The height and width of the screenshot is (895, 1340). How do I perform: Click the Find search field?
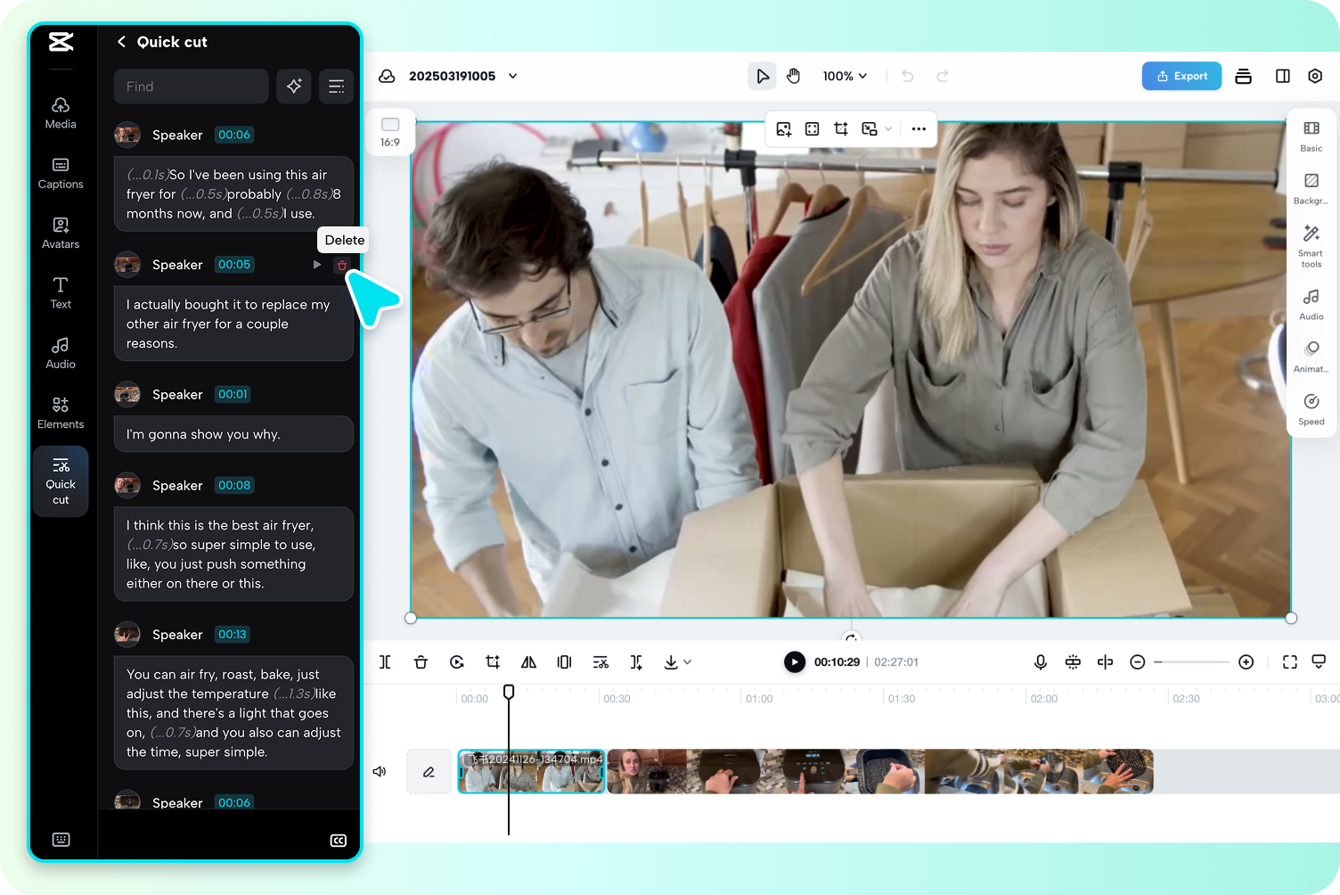pos(191,86)
